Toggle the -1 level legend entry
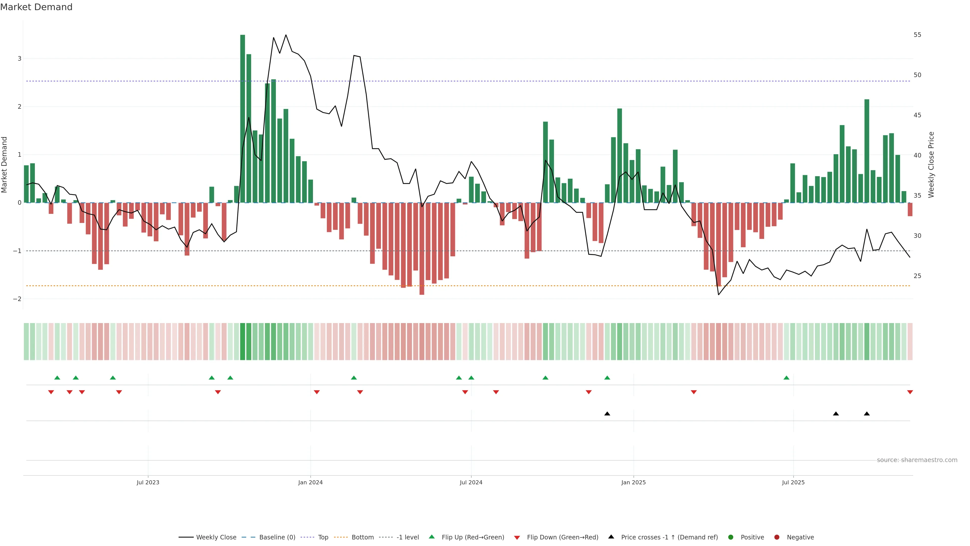This screenshot has height=546, width=970. coord(407,537)
